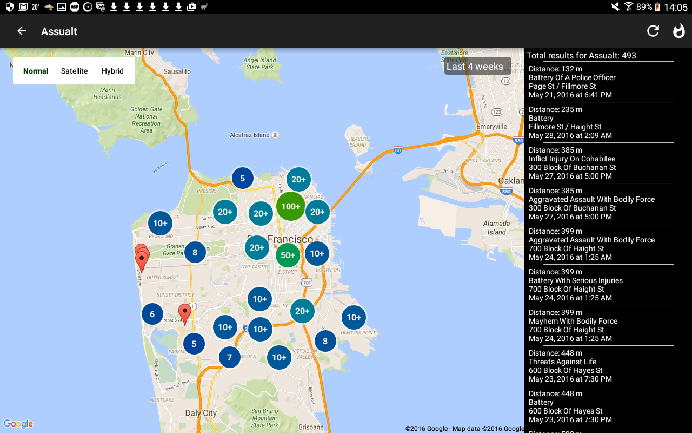692x433 pixels.
Task: Tap the 20+ cluster near The Castro
Action: click(x=257, y=248)
